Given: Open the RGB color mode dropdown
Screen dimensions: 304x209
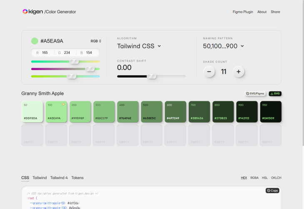Looking at the screenshot, I should pyautogui.click(x=96, y=41).
